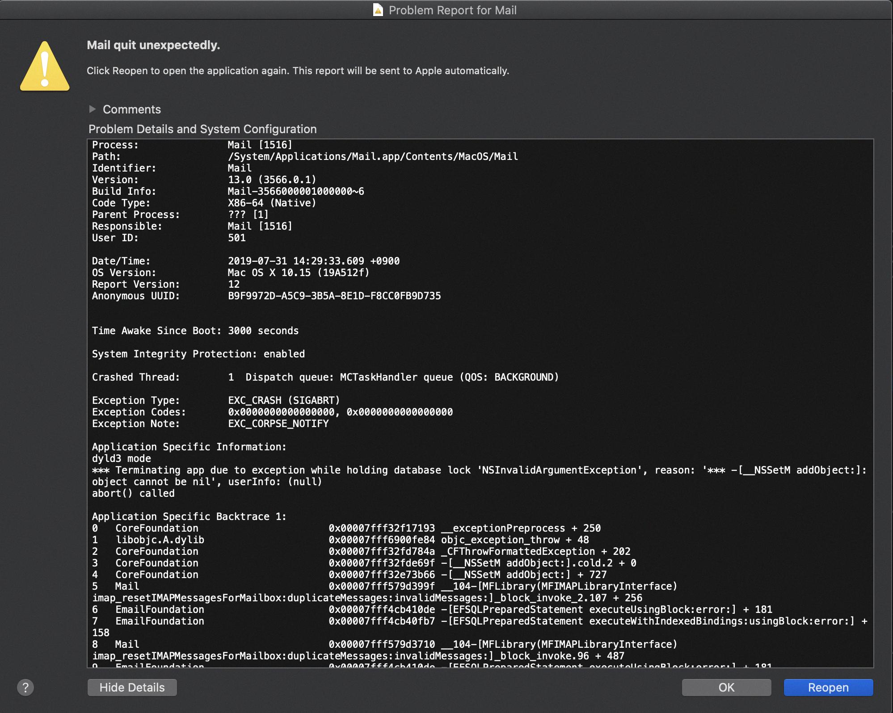Expand the Comments disclosure triangle
Image resolution: width=893 pixels, height=713 pixels.
[x=93, y=109]
